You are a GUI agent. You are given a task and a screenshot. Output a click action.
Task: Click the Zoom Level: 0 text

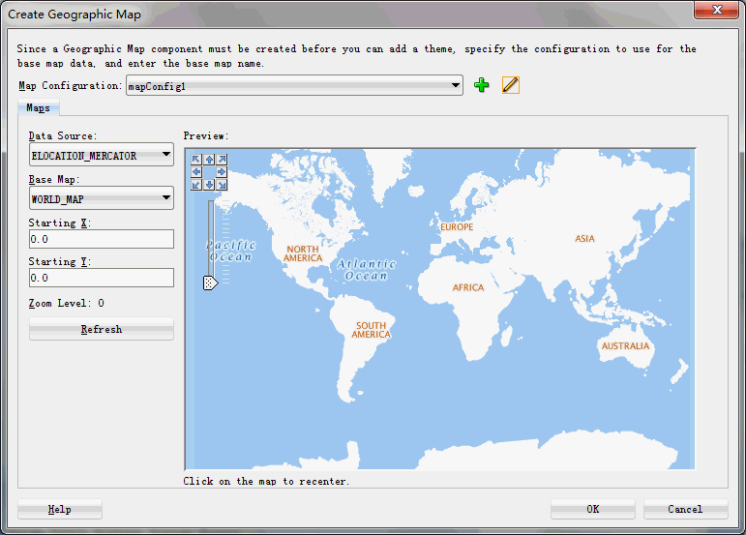[x=66, y=304]
